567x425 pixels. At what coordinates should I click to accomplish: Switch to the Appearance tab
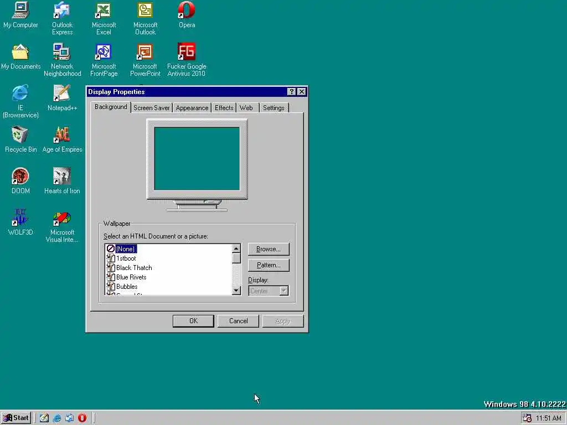click(x=192, y=108)
